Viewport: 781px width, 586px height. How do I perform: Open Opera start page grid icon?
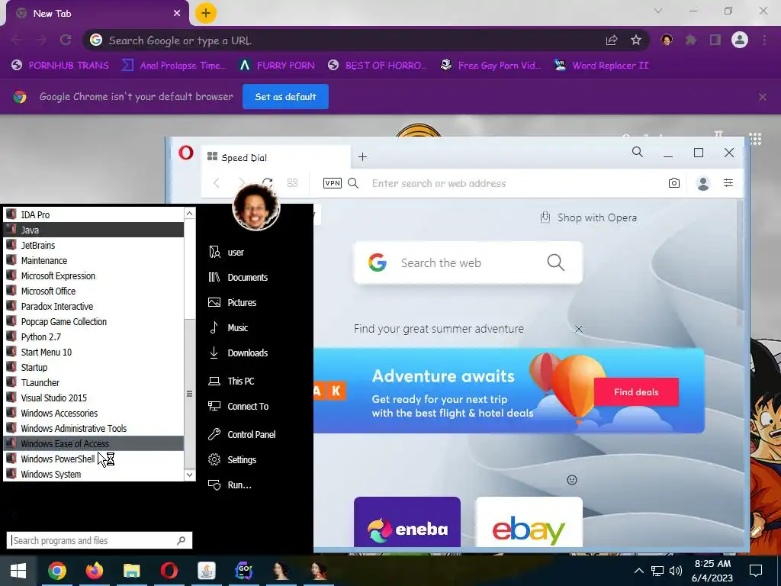click(292, 183)
